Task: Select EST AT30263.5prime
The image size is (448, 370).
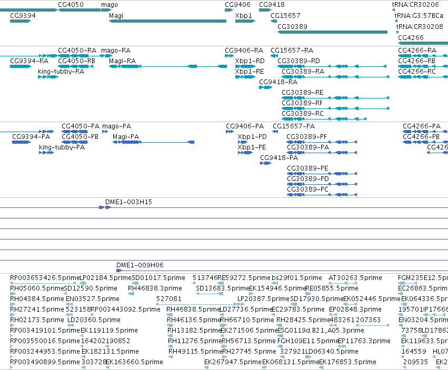Action: [x=342, y=284]
